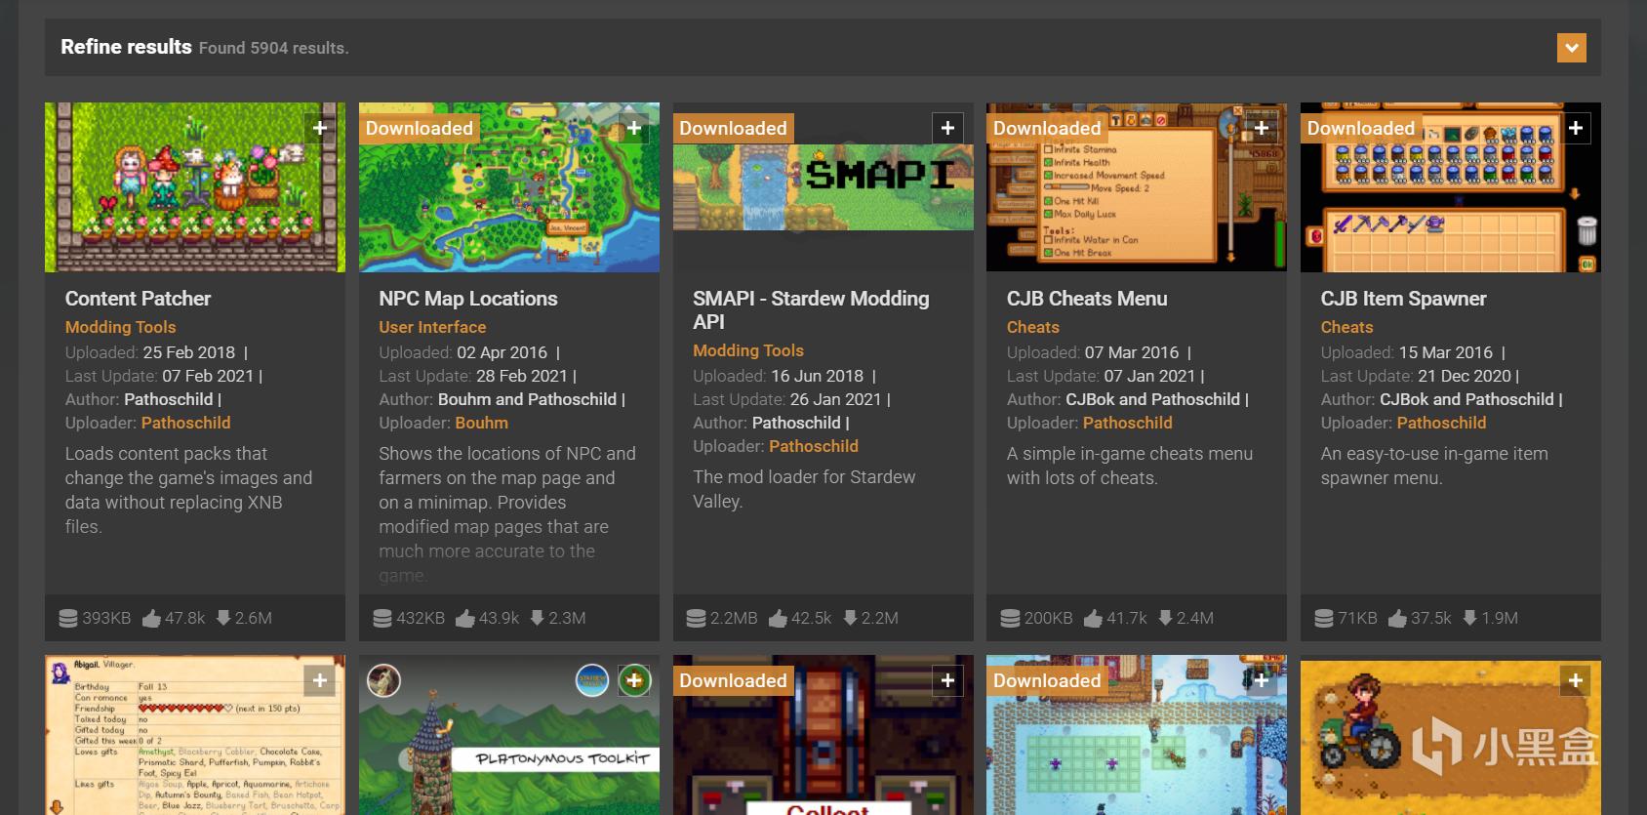Click the Downloaded badge on CJB Cheats Menu
Image resolution: width=1647 pixels, height=815 pixels.
1047,129
